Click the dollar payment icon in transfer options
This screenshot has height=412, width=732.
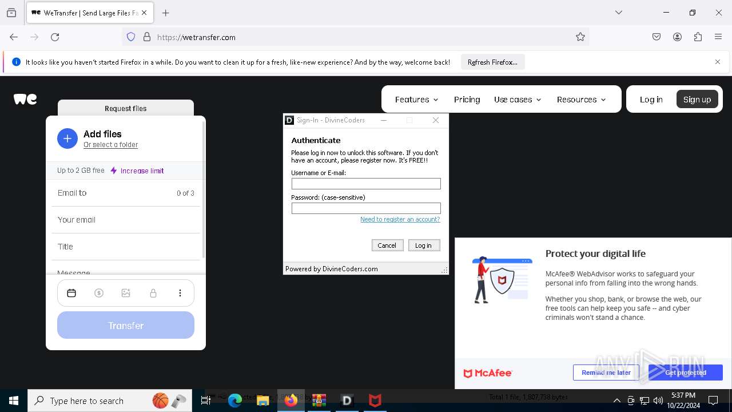coord(99,293)
